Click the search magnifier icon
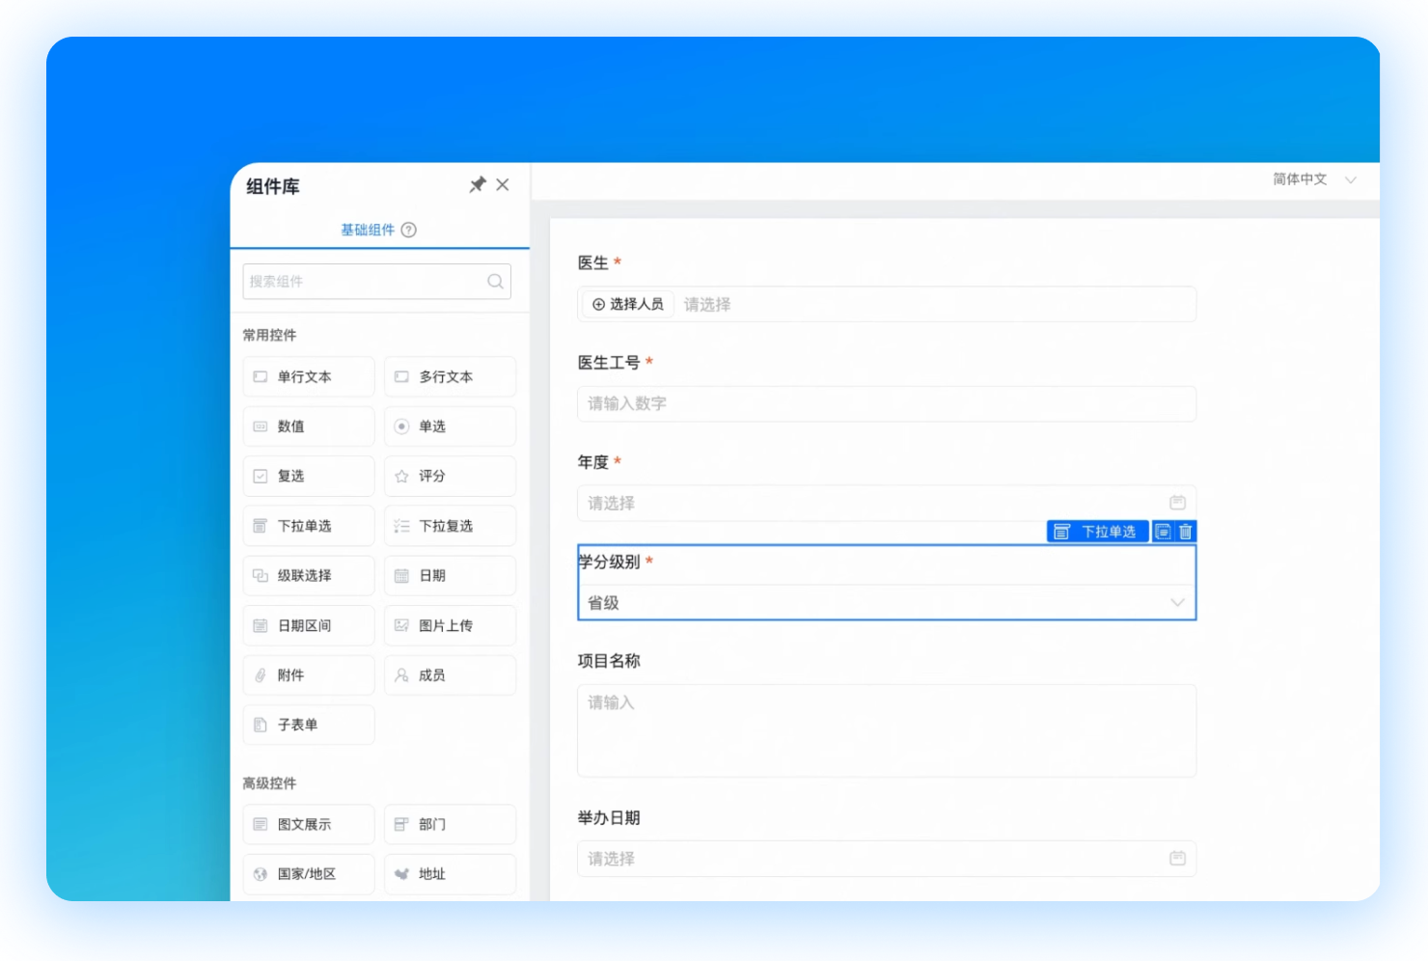 click(x=495, y=282)
